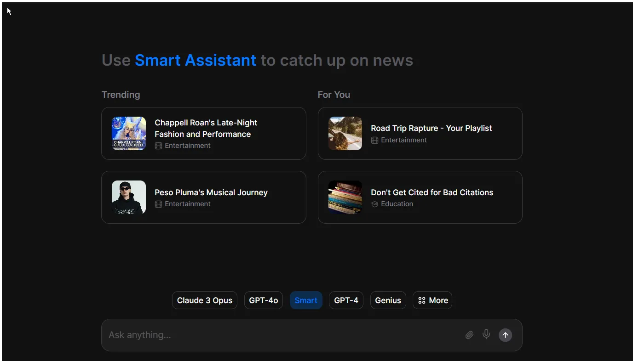Click the Smart Assistant heading text
This screenshot has height=361, width=633.
[196, 60]
